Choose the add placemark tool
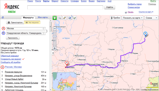 [70, 18]
